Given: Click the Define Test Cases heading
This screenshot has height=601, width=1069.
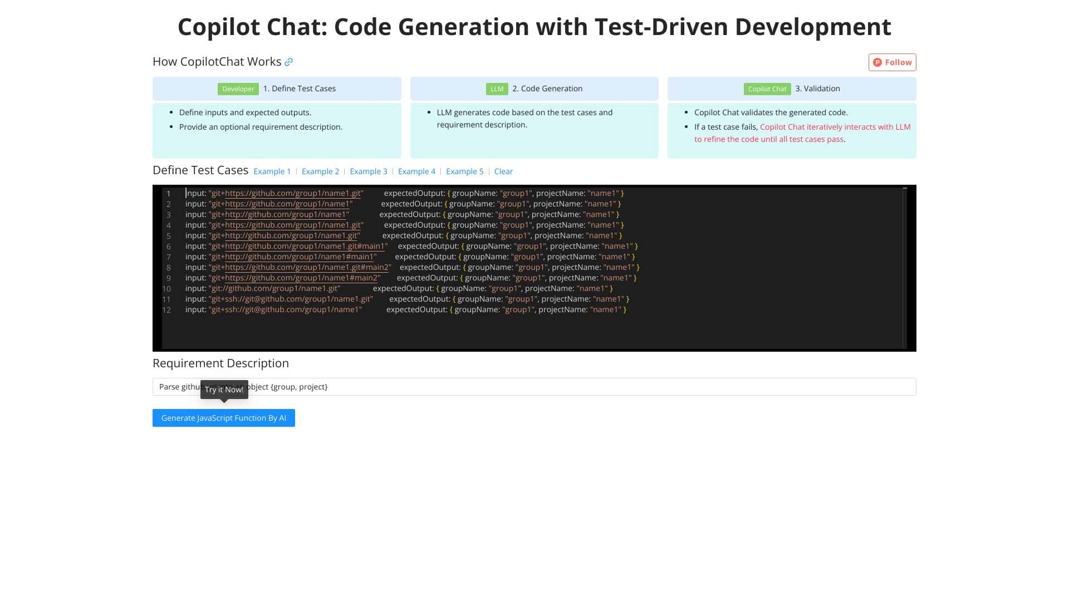Looking at the screenshot, I should (x=200, y=170).
